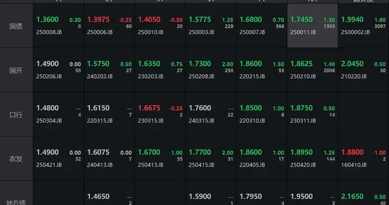Select the 口行 row header
This screenshot has height=205, width=389.
(x=16, y=114)
